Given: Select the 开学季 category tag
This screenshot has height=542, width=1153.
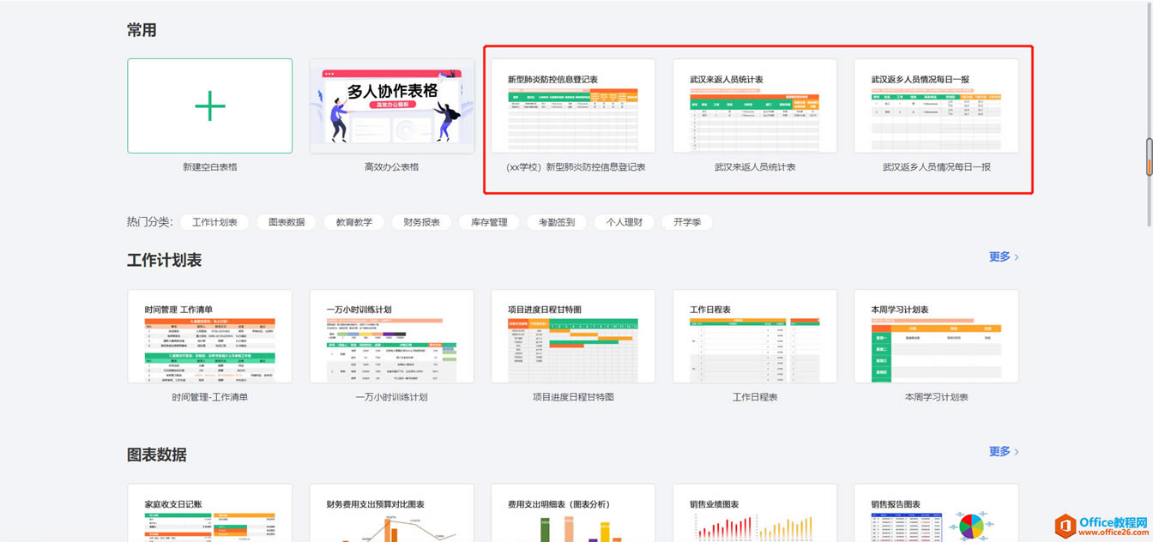Looking at the screenshot, I should click(x=687, y=222).
